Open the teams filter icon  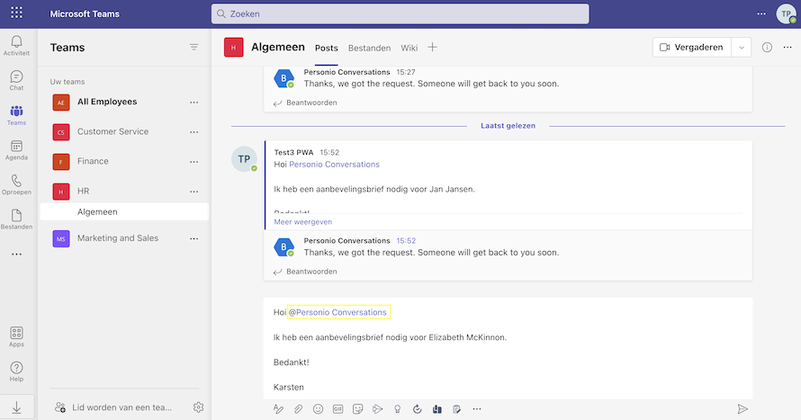pyautogui.click(x=193, y=47)
